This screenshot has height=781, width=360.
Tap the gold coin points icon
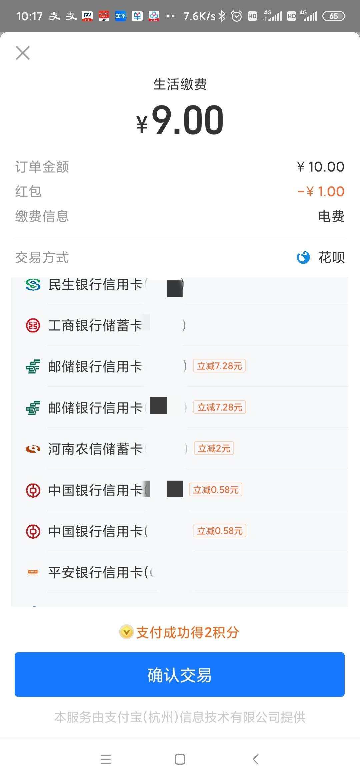[126, 632]
